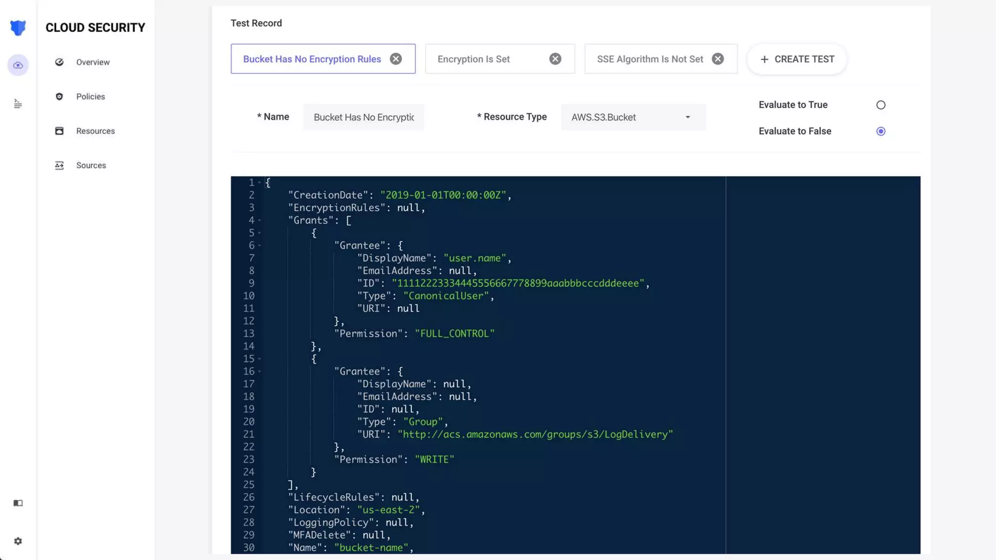Remove the Bucket Has No Encryption Rules test

(396, 59)
